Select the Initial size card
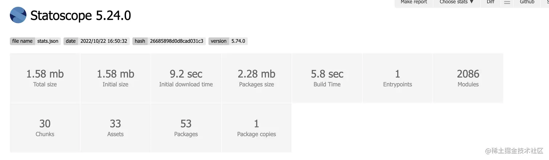The width and height of the screenshot is (549, 160). [115, 78]
